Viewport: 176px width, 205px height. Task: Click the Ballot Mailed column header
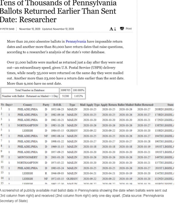tap(126, 105)
